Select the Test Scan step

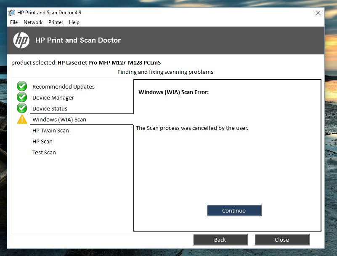click(44, 153)
